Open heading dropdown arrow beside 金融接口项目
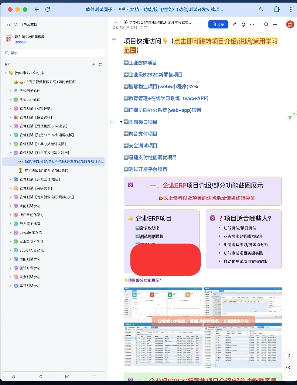 120,122
